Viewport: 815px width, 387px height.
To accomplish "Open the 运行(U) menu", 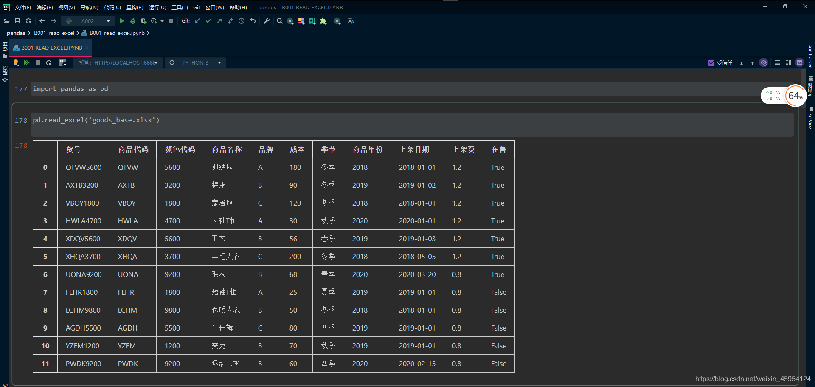I will pos(157,8).
